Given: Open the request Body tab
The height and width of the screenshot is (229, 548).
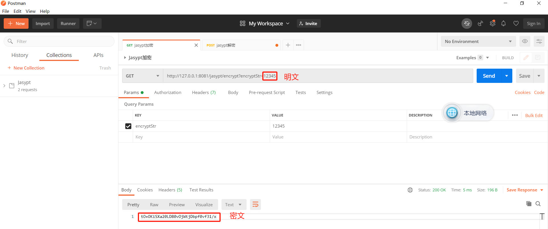Looking at the screenshot, I should [233, 93].
